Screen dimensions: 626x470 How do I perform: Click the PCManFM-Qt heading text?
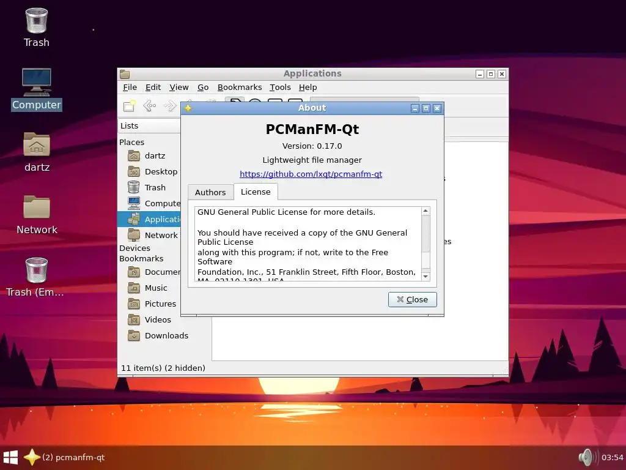point(312,129)
